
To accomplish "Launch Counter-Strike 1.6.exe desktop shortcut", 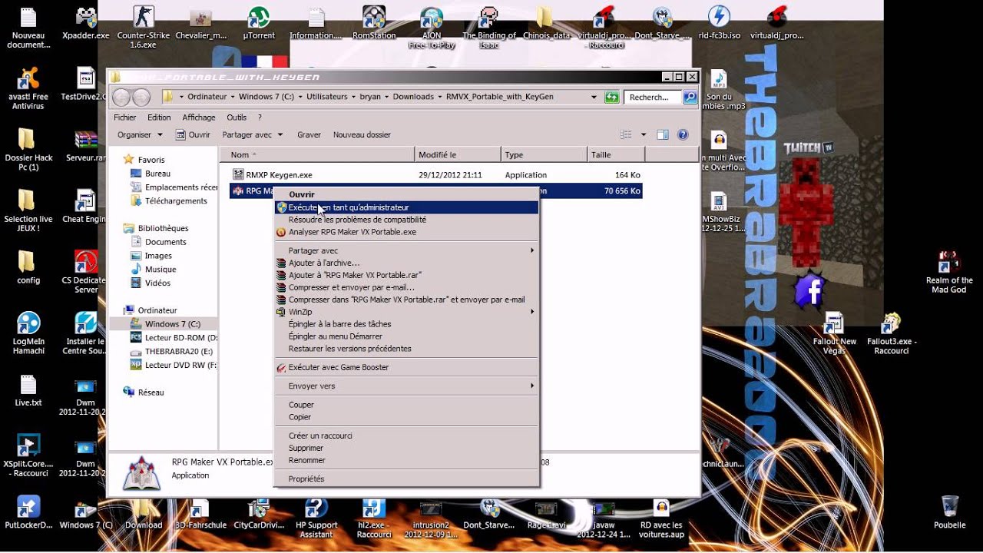I will [x=143, y=26].
